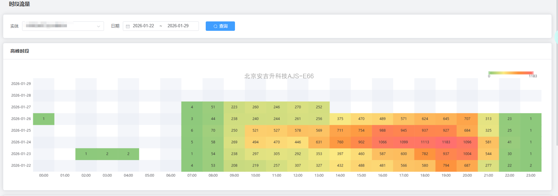The width and height of the screenshot is (558, 196).
Task: Click the peak cell showing 1183
Action: [446, 142]
